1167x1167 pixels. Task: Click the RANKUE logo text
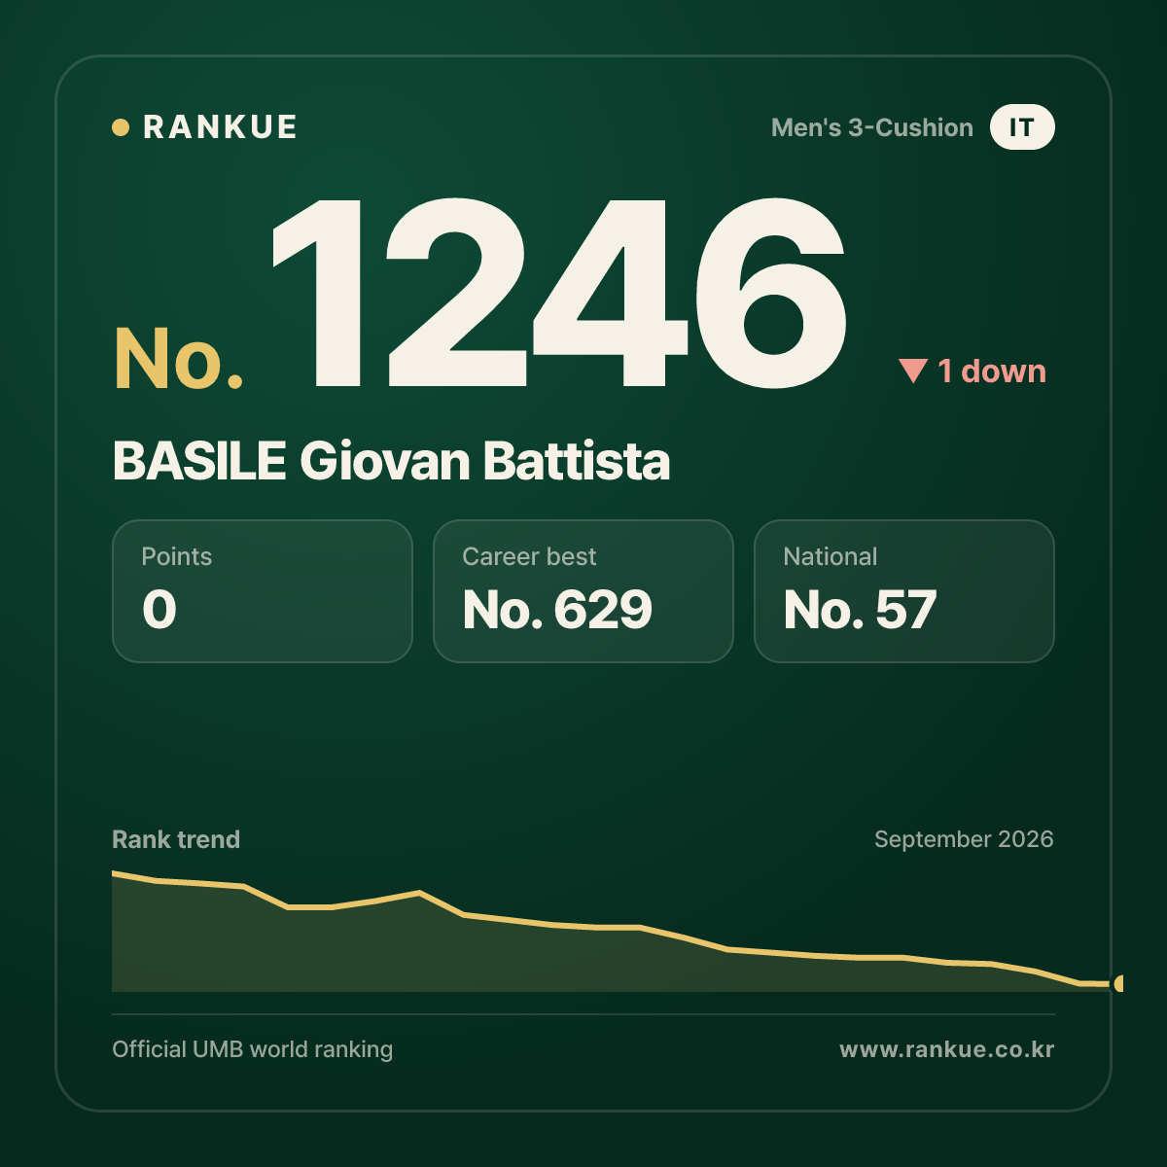coord(220,127)
